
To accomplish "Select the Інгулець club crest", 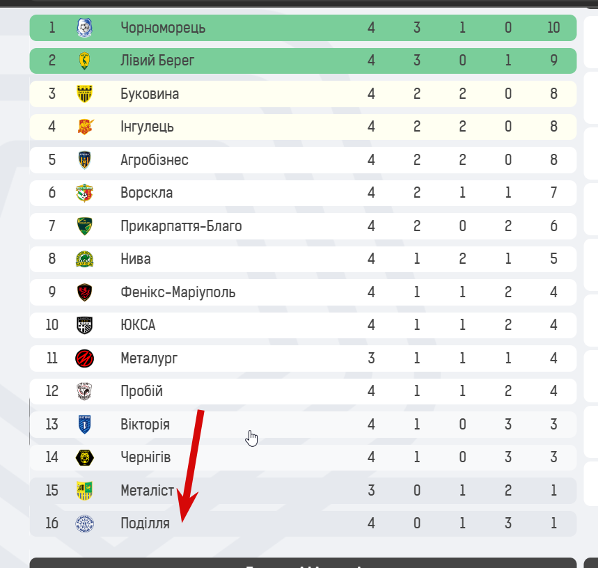I will (x=86, y=127).
